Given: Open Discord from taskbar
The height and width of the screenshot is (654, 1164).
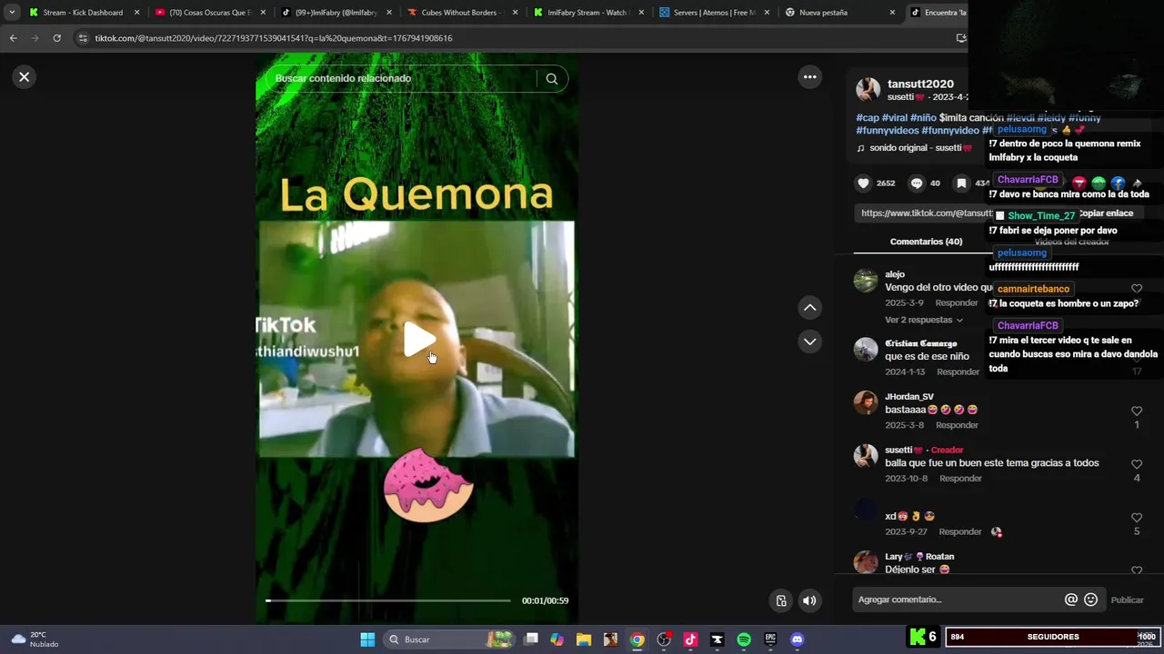Looking at the screenshot, I should [x=798, y=639].
